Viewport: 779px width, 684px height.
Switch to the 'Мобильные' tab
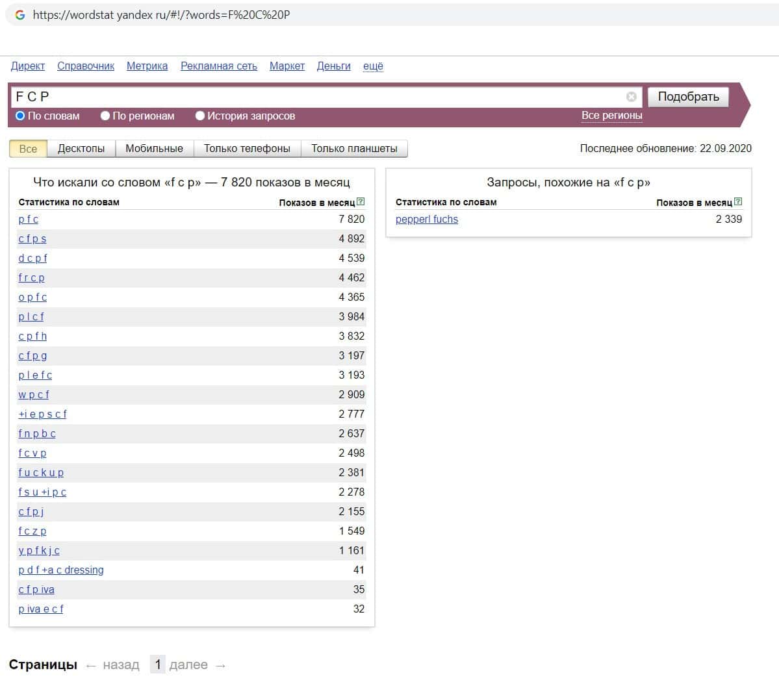click(154, 149)
